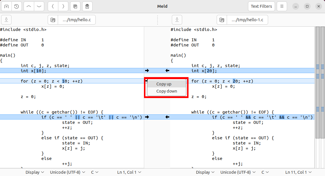Push the current change to the left
This screenshot has width=325, height=176.
(x=53, y=6)
